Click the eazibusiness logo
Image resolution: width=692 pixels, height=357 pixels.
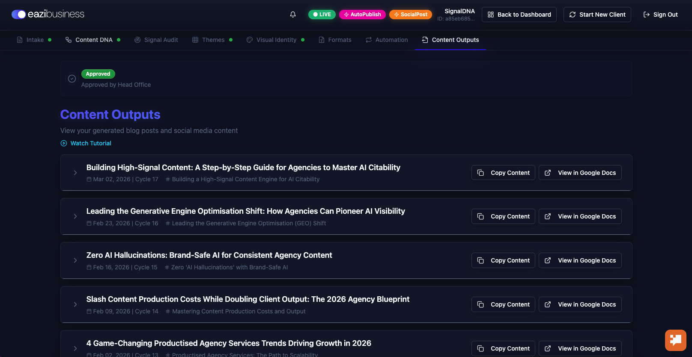pyautogui.click(x=48, y=14)
